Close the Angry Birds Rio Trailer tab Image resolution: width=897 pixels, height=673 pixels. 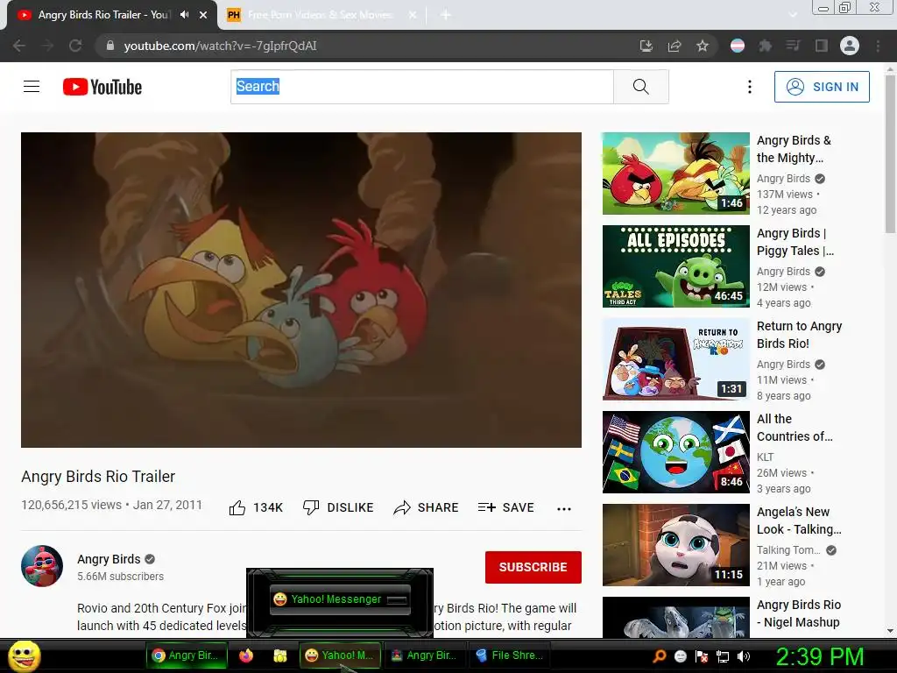pyautogui.click(x=203, y=16)
